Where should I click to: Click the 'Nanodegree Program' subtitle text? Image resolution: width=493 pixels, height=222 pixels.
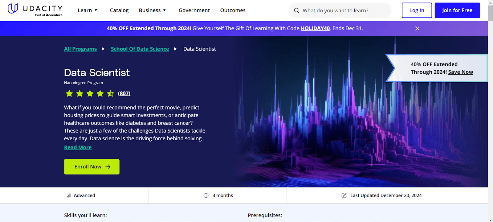click(84, 83)
